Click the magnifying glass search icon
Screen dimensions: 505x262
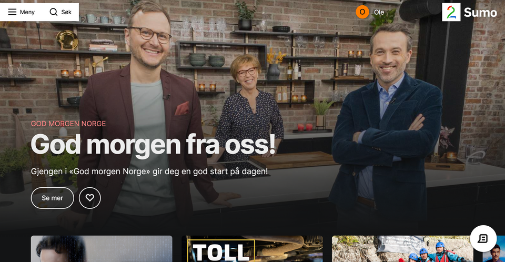[x=54, y=12]
